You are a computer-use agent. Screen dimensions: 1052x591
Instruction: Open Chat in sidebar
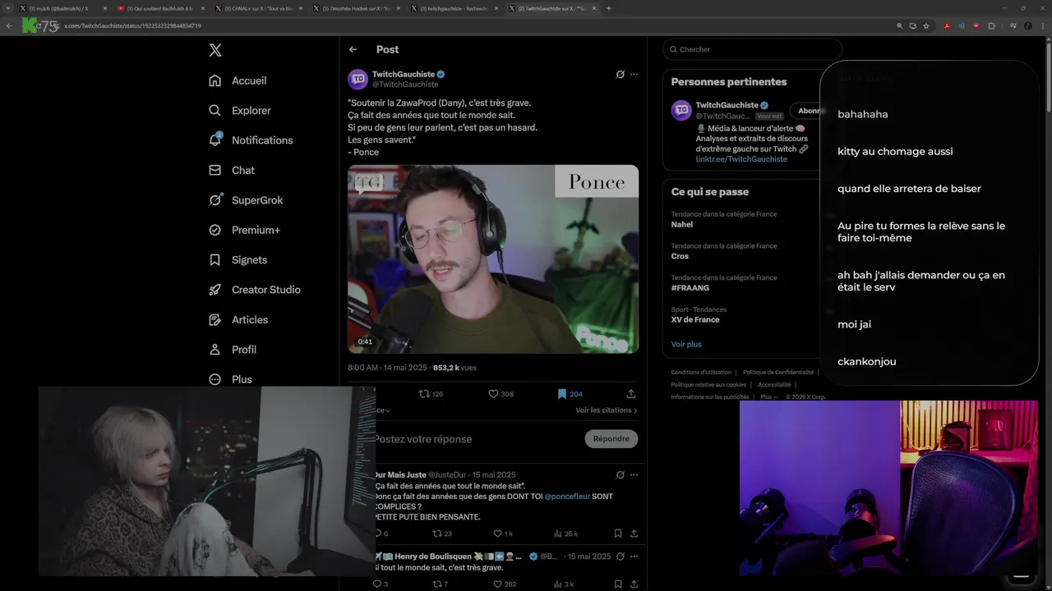click(232, 170)
